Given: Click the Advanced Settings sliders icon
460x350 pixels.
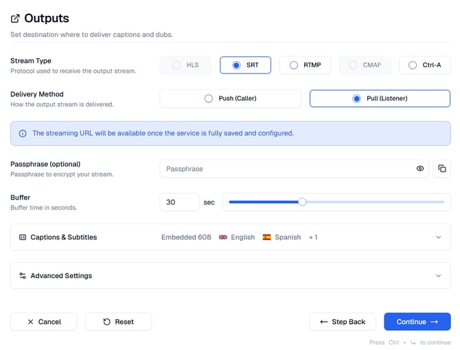Looking at the screenshot, I should 23,276.
